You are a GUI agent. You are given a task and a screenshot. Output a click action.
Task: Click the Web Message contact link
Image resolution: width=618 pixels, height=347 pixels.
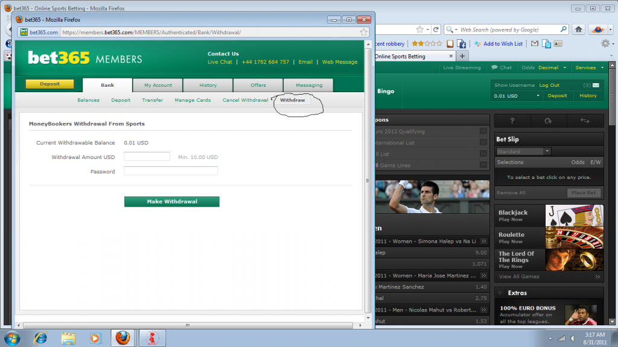340,62
